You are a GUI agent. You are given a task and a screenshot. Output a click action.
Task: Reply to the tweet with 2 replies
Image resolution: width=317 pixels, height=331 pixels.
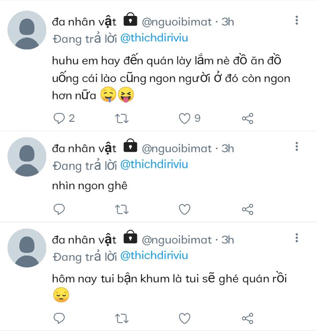pyautogui.click(x=59, y=118)
